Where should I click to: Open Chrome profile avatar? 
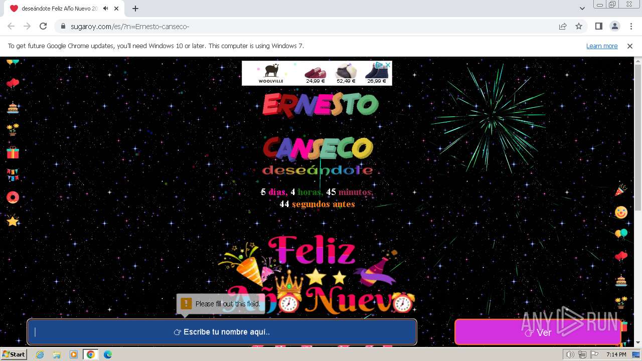click(x=614, y=26)
